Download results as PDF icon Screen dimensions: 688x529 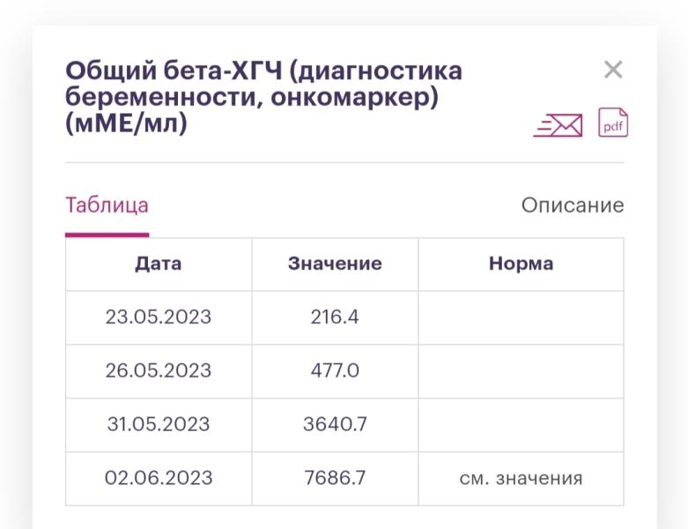[x=613, y=123]
